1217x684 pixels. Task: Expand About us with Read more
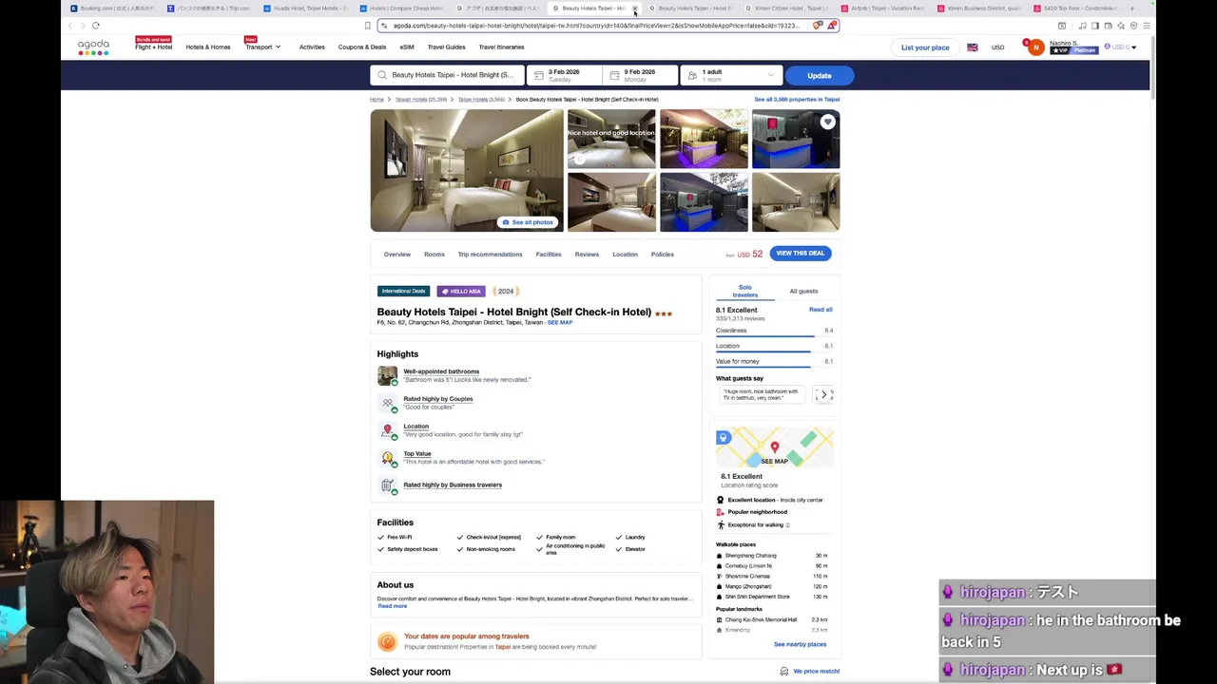point(392,606)
